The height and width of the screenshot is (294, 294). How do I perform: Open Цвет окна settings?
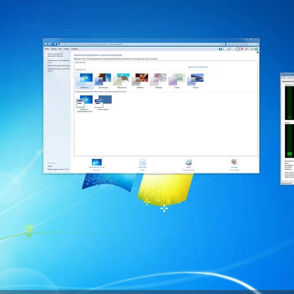point(142,165)
